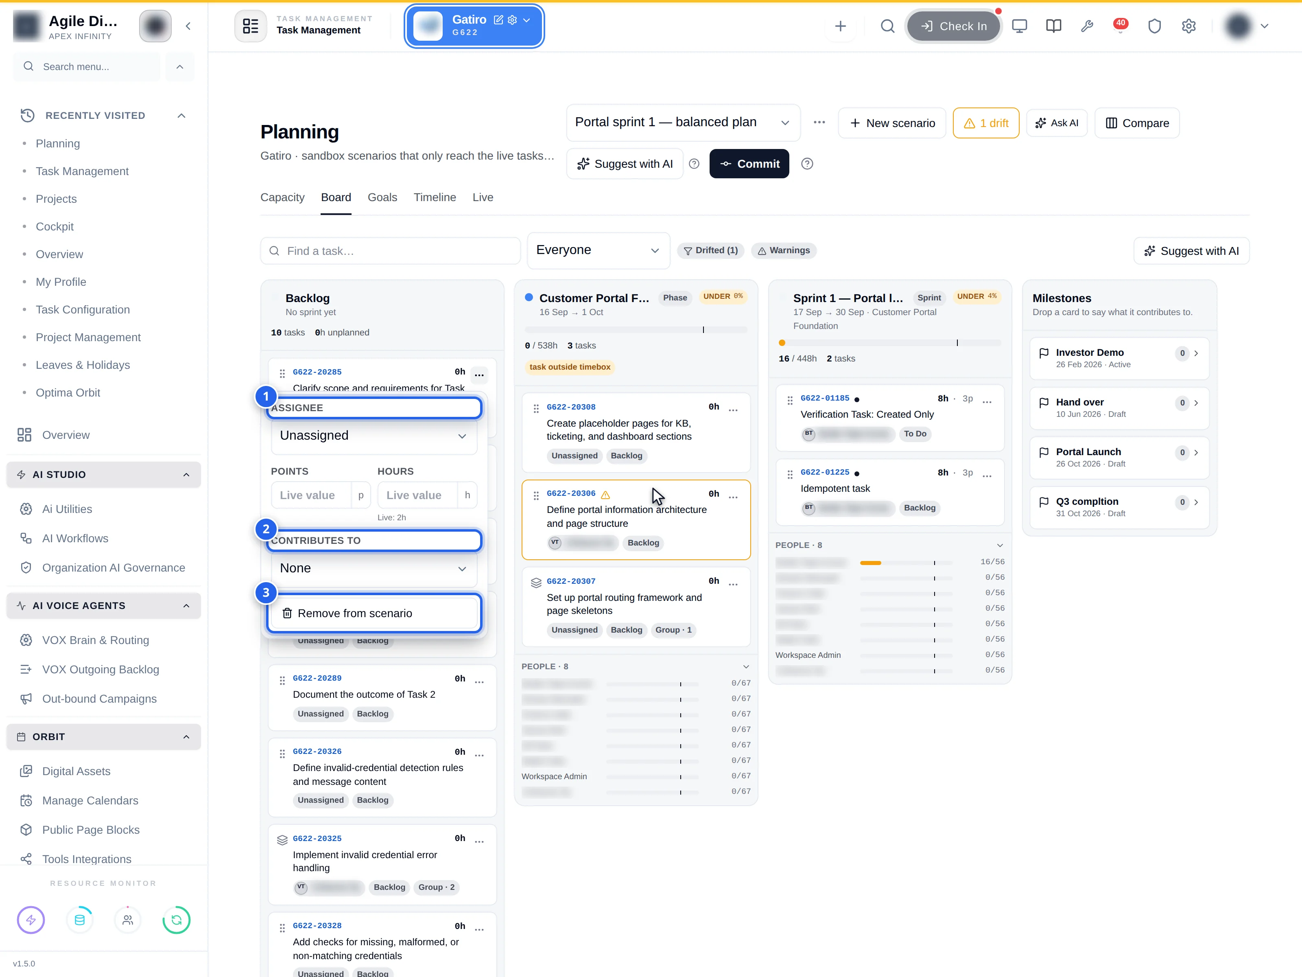Open the wrench tools icon
This screenshot has height=977, width=1302.
[x=1087, y=26]
